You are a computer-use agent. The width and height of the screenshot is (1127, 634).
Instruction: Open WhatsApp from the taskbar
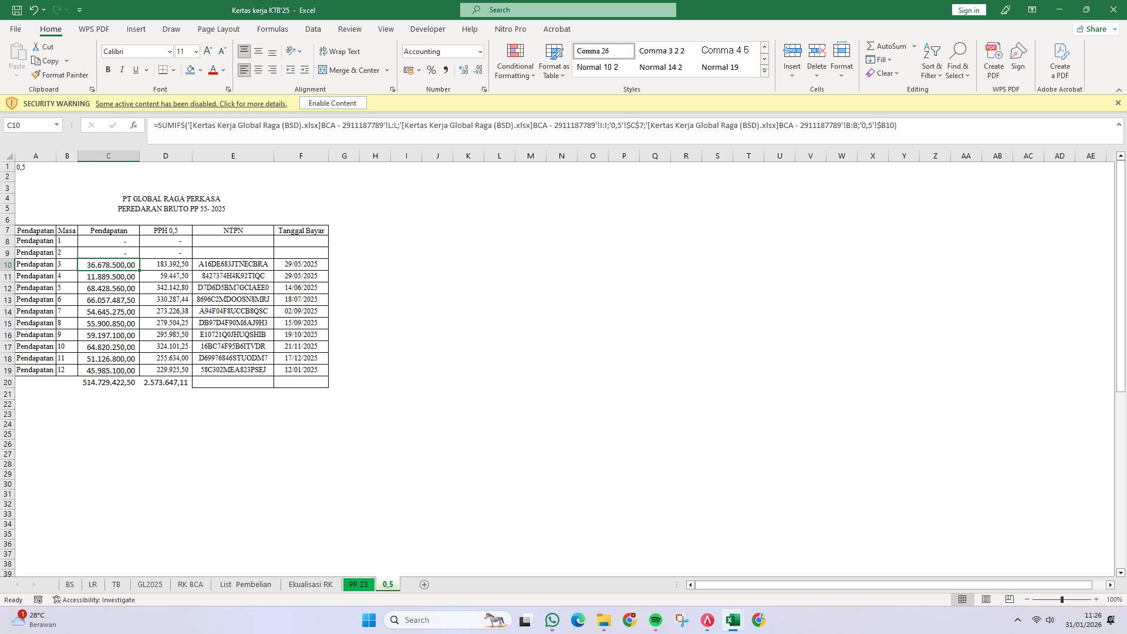[552, 620]
